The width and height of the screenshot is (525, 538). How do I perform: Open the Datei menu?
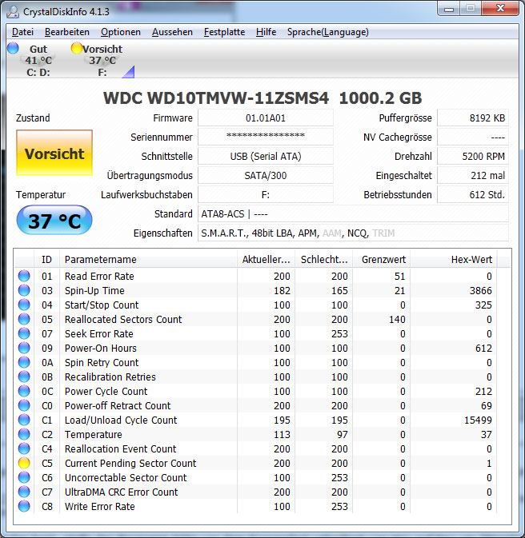click(x=22, y=32)
